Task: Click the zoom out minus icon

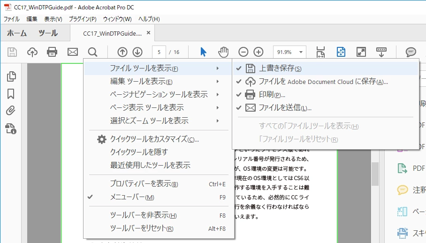Action: [x=243, y=52]
